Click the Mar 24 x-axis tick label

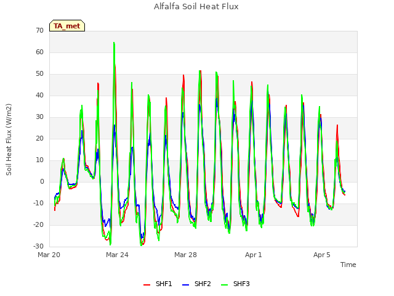pyautogui.click(x=117, y=255)
